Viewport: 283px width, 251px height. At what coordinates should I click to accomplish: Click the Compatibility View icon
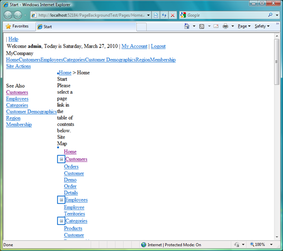tap(156, 15)
